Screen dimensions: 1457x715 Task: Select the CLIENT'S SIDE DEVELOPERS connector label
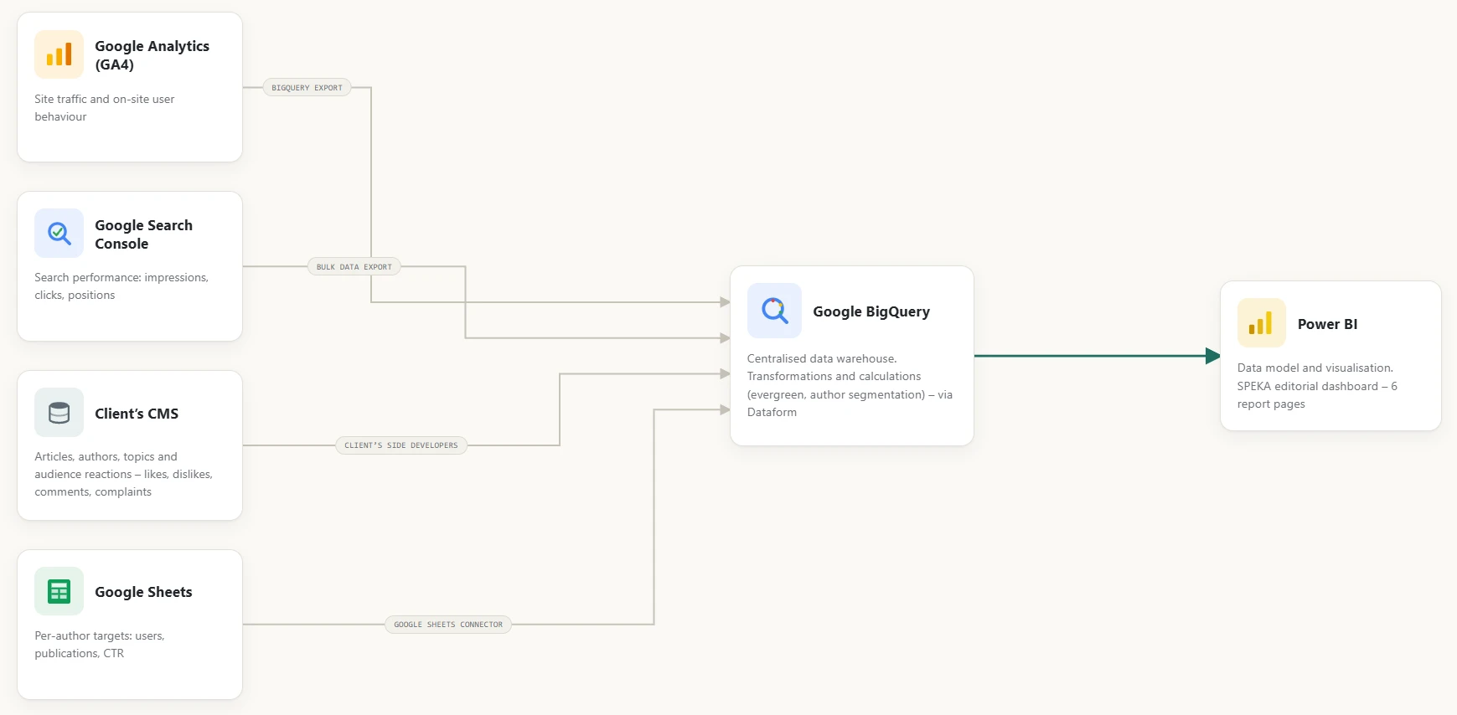click(401, 445)
